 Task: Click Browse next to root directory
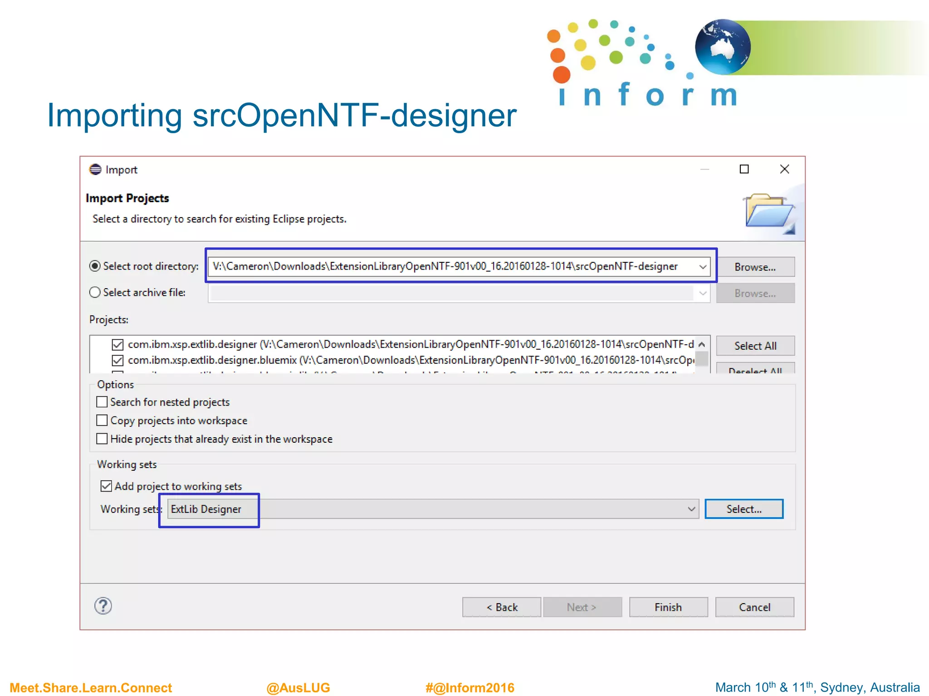(x=755, y=267)
